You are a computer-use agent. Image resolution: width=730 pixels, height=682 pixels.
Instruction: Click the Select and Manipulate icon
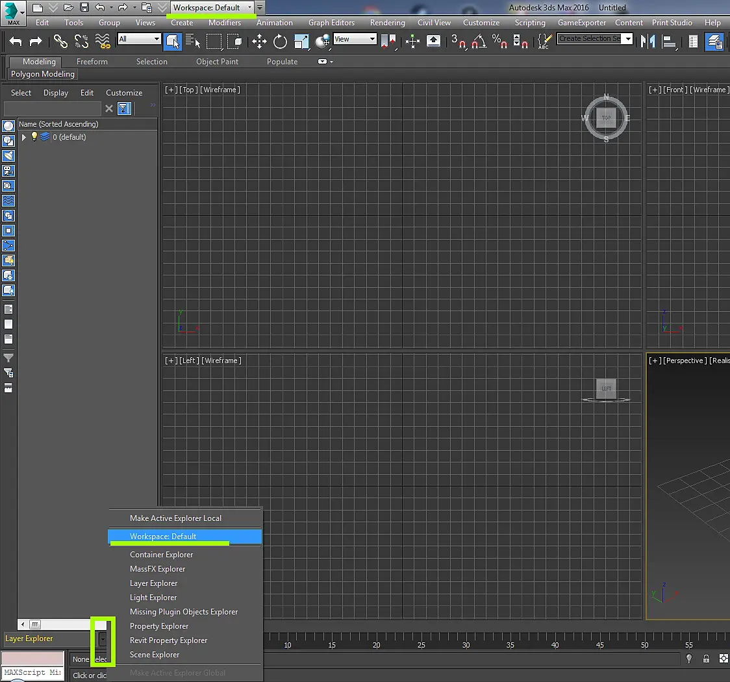(x=412, y=42)
